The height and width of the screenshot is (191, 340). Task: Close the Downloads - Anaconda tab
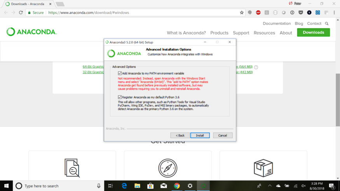50,4
